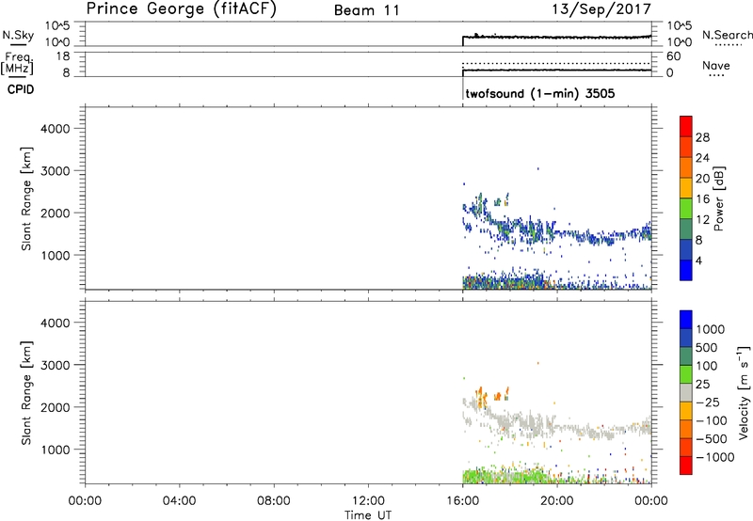
Task: Click the "Beam 11" heading
Action: coord(366,10)
